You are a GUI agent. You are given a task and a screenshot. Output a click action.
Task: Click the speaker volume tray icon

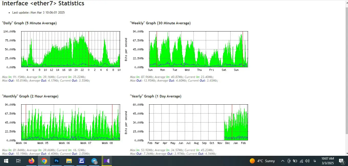tap(307, 161)
